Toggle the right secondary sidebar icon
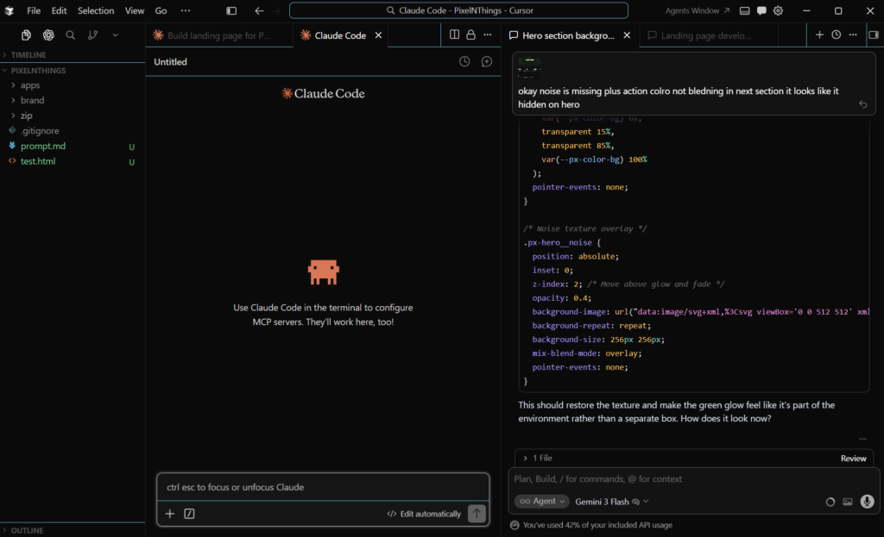The height and width of the screenshot is (537, 884). click(x=874, y=34)
